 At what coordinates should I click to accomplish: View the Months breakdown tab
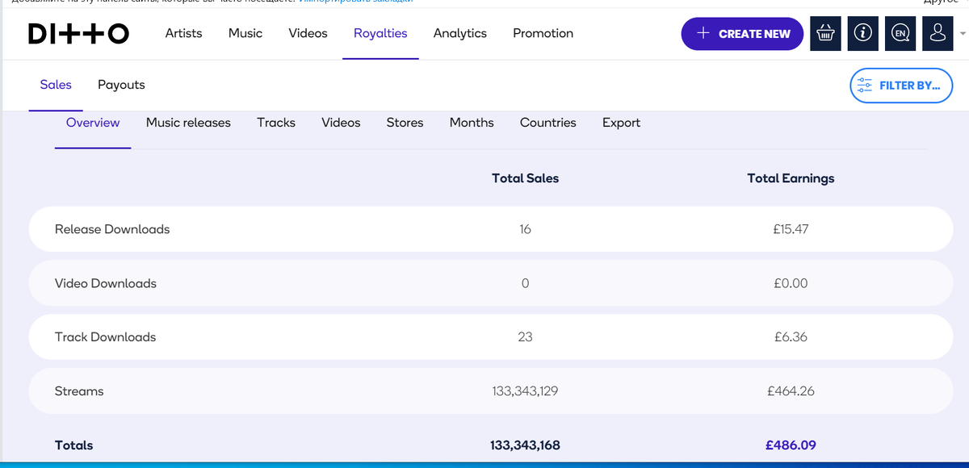coord(472,123)
